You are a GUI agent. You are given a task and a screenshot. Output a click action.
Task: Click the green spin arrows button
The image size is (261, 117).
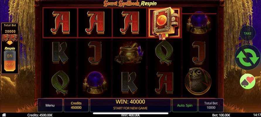[x=247, y=57]
